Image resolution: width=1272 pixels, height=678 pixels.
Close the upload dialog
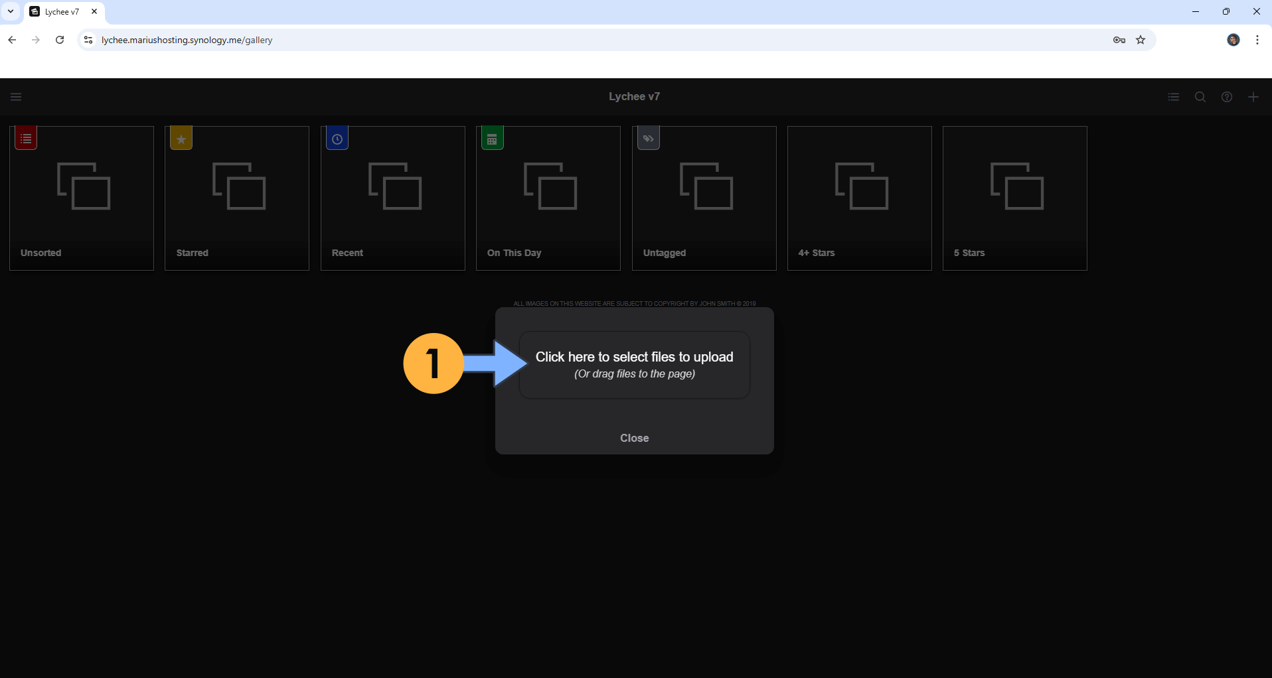tap(634, 438)
